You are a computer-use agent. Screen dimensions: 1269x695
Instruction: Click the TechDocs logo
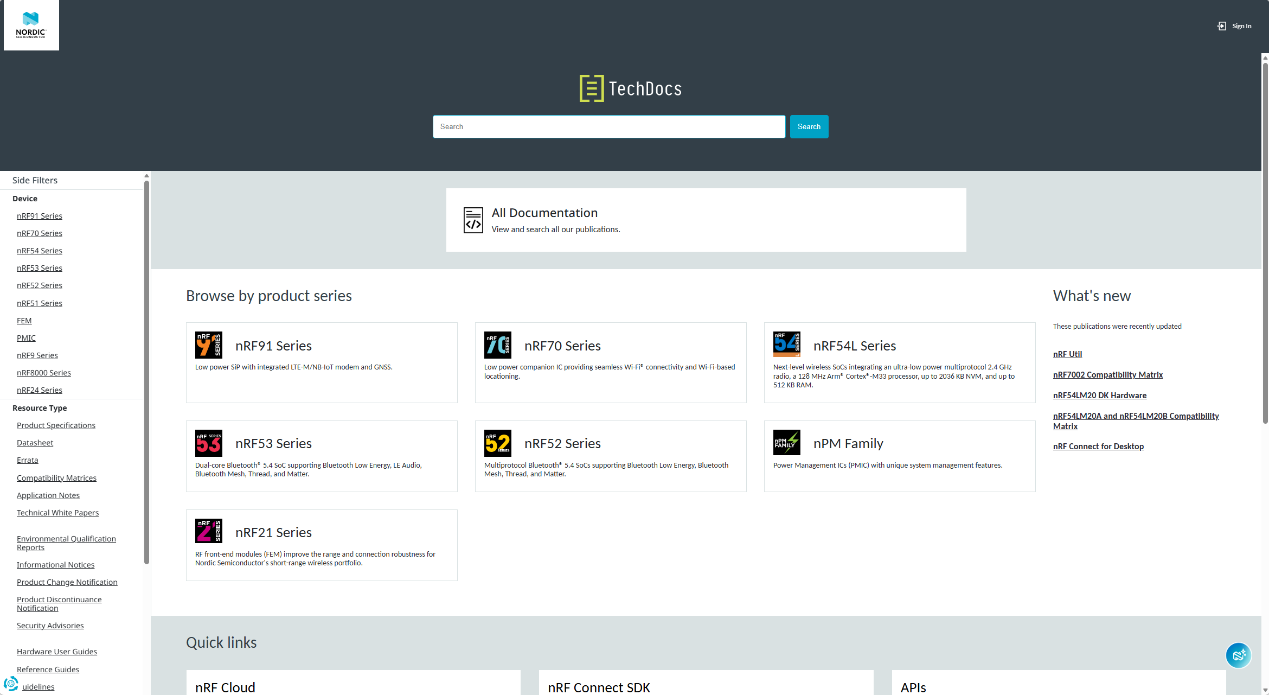tap(631, 88)
